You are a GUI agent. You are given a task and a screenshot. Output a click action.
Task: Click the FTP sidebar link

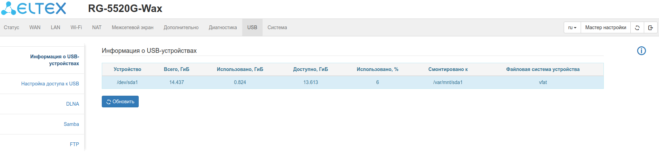[x=74, y=144]
